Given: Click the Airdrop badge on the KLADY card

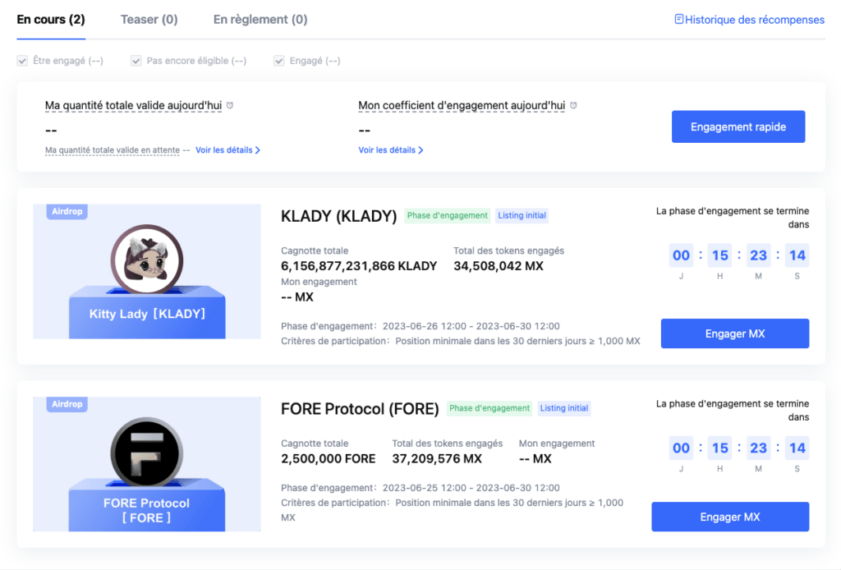Looking at the screenshot, I should (67, 211).
